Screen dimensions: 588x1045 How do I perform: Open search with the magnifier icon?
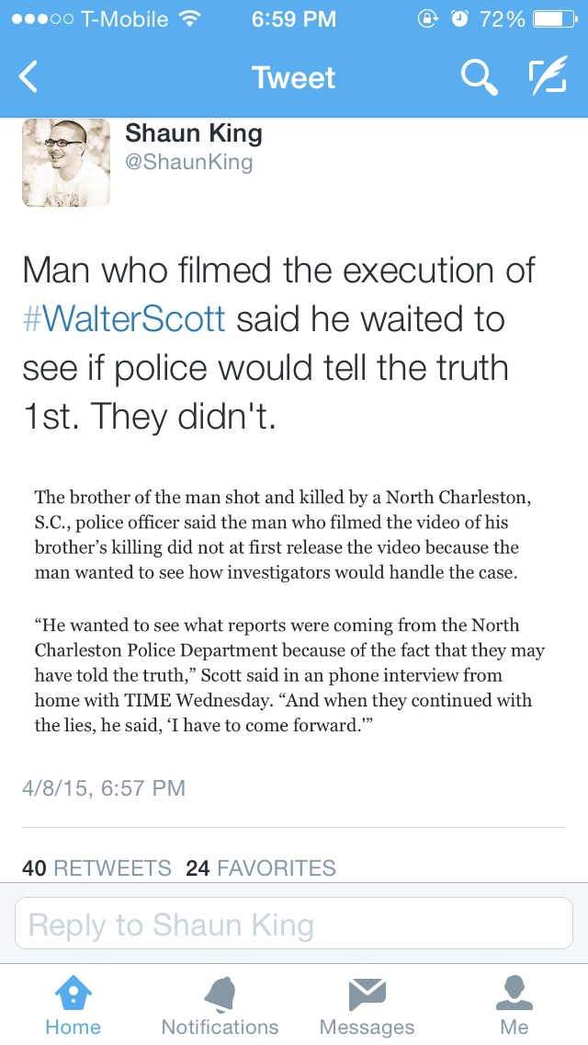tap(479, 77)
